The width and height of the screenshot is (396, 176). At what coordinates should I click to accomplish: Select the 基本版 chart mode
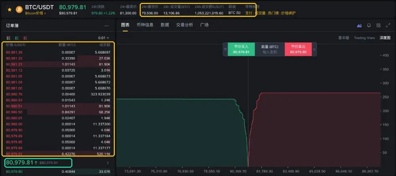pos(344,38)
